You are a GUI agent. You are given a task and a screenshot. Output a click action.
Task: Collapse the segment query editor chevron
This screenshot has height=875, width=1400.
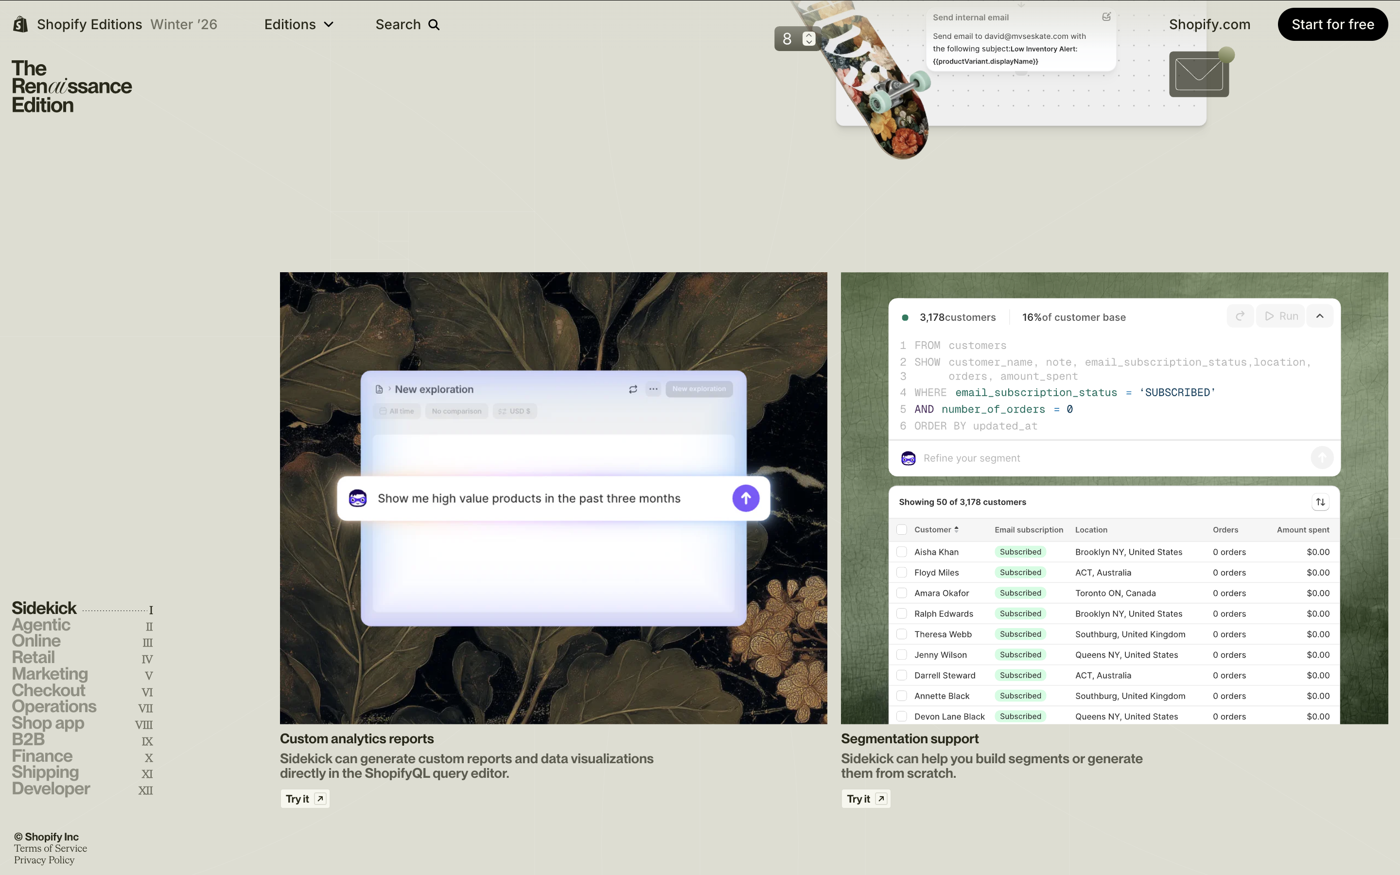[1320, 316]
